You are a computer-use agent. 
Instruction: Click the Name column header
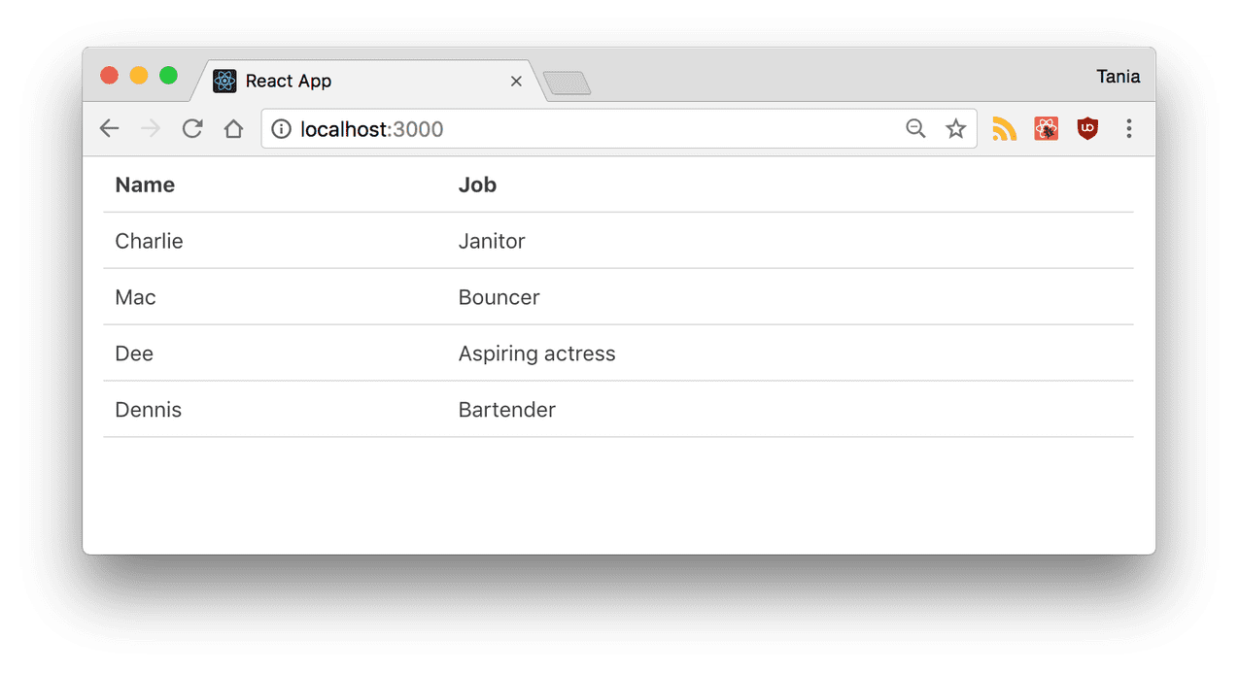[145, 185]
